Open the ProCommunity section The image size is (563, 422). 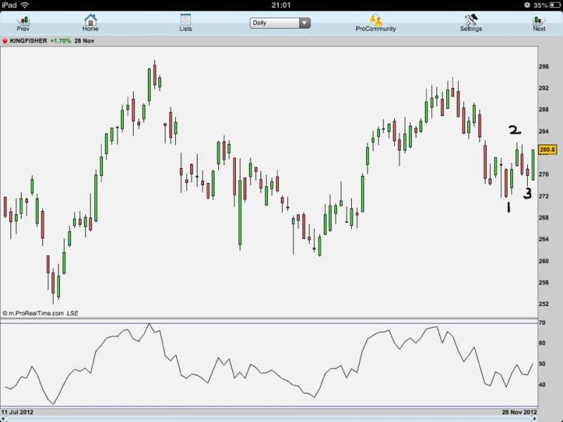coord(375,23)
